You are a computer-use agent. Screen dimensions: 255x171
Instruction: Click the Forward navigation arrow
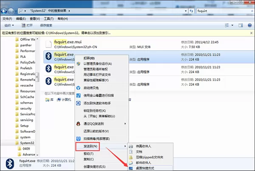(11, 11)
